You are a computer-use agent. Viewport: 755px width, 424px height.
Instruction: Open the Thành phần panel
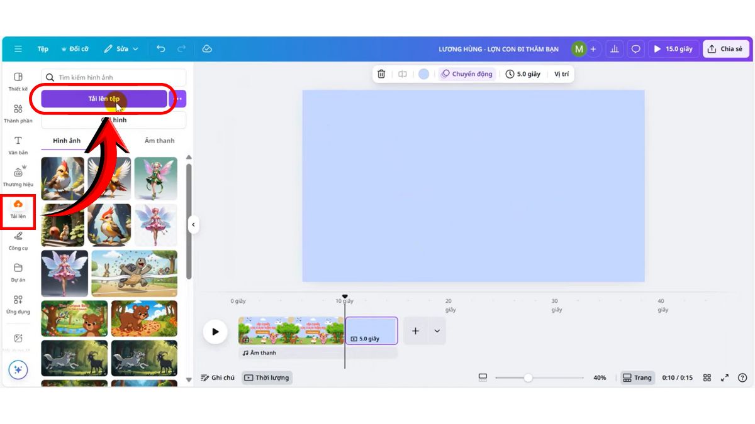click(18, 113)
